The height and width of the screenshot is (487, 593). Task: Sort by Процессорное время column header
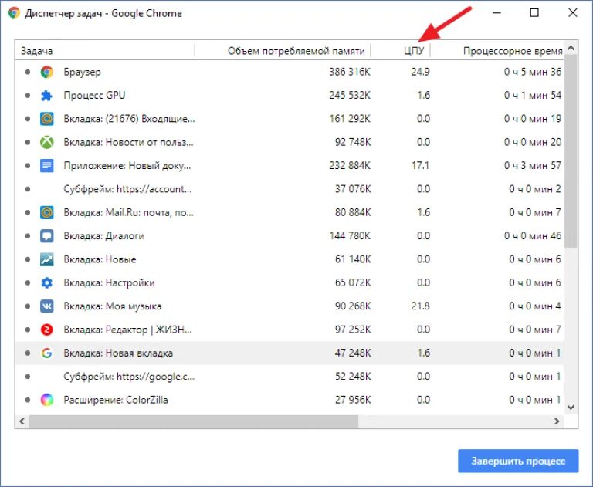coord(497,51)
